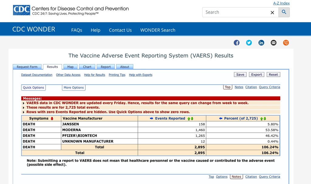Click the upper Top button

[228, 87]
